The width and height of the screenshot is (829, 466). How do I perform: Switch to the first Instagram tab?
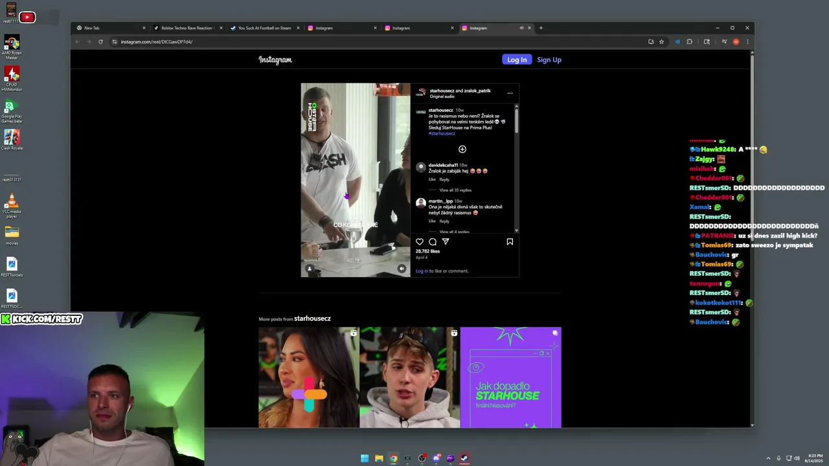(x=341, y=28)
